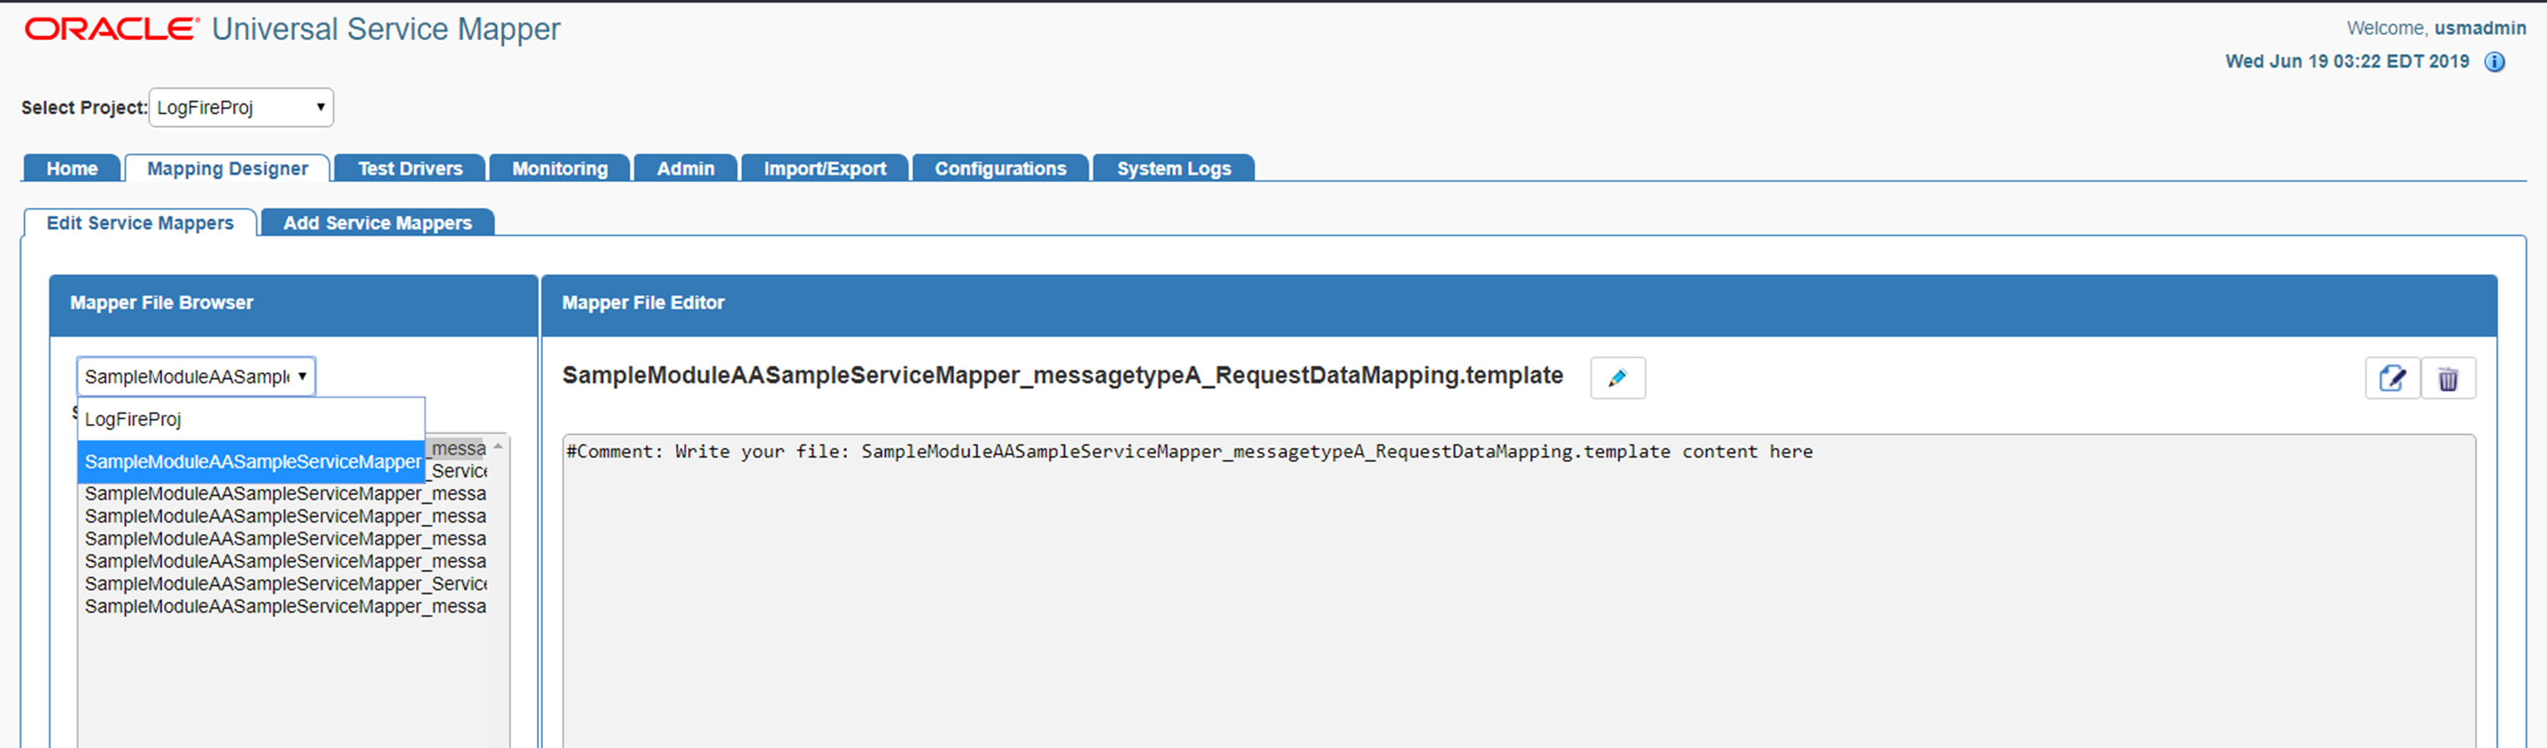
Task: Open the Configurations tab
Action: [x=1001, y=168]
